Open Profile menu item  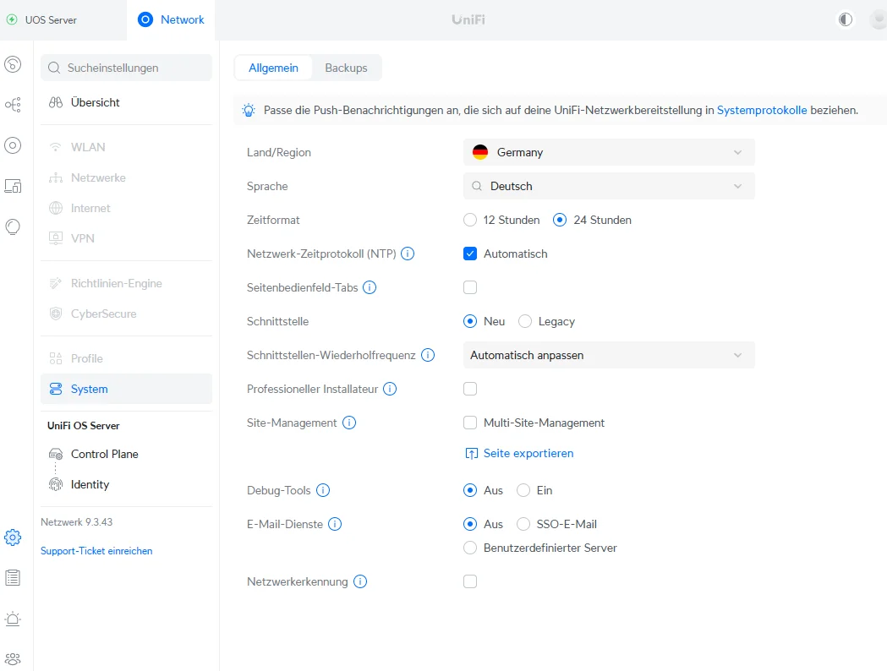pos(126,358)
